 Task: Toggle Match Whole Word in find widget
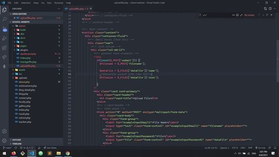click(237, 15)
